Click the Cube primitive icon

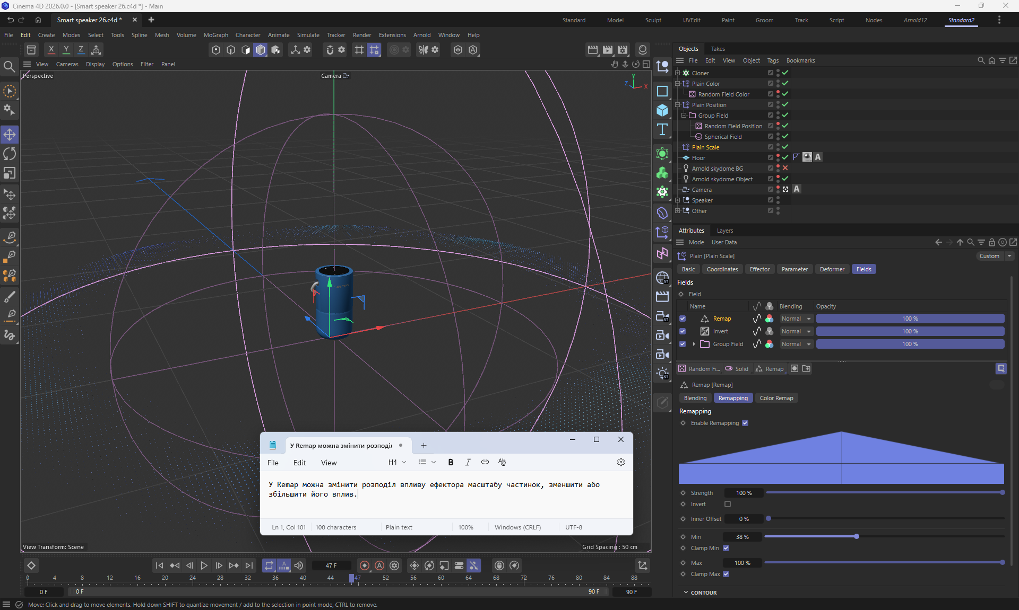click(x=662, y=110)
